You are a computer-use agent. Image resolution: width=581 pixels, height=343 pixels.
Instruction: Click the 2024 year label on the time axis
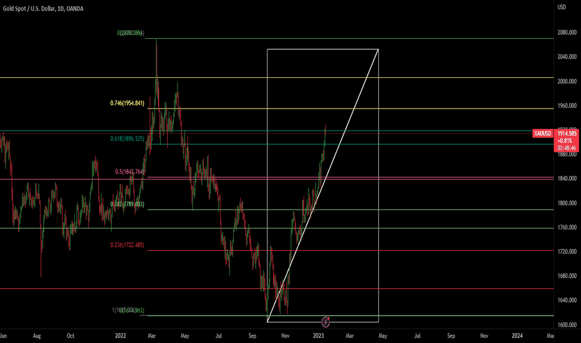click(x=517, y=336)
